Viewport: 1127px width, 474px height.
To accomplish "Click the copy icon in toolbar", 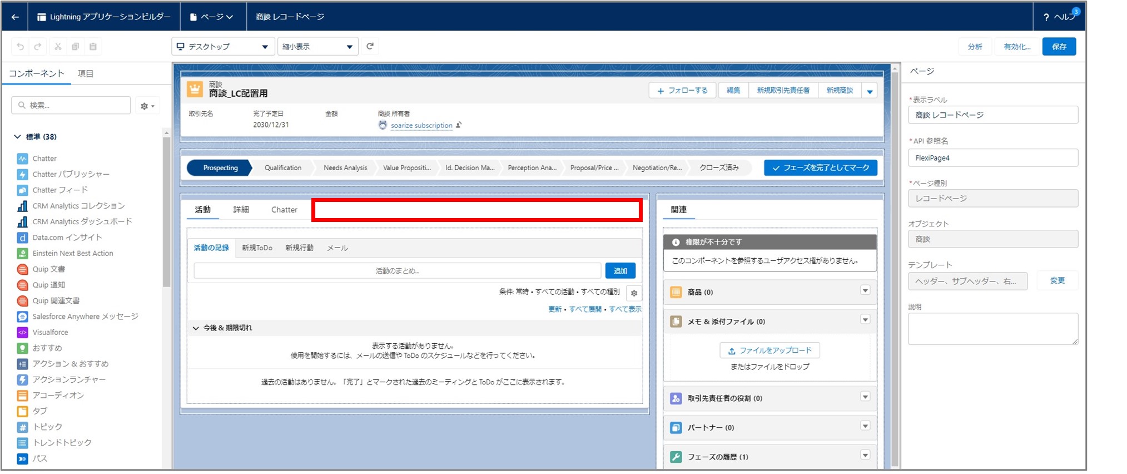I will [x=76, y=47].
